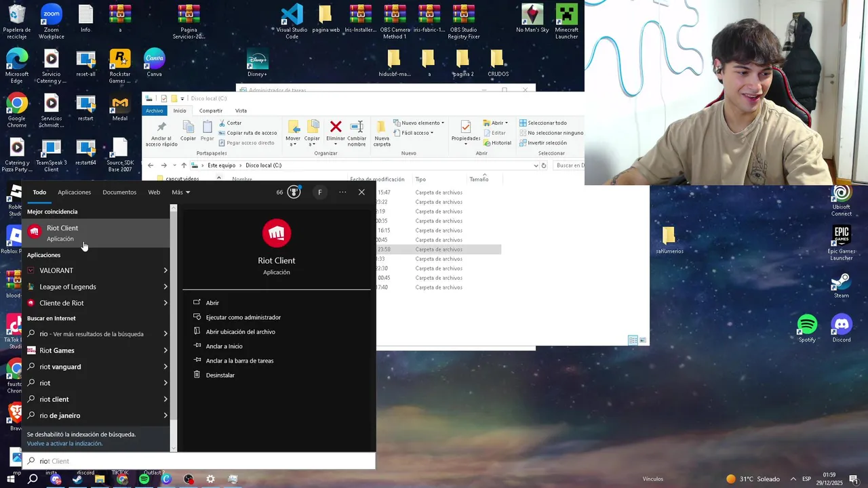The height and width of the screenshot is (488, 868).
Task: Switch to the Documentos search tab
Action: [119, 192]
